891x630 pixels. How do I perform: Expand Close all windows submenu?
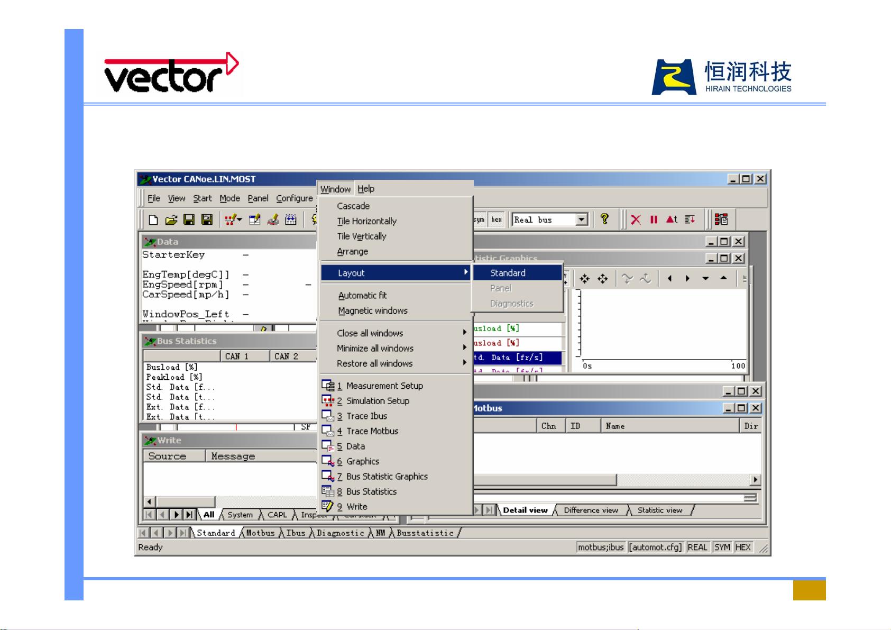[396, 333]
